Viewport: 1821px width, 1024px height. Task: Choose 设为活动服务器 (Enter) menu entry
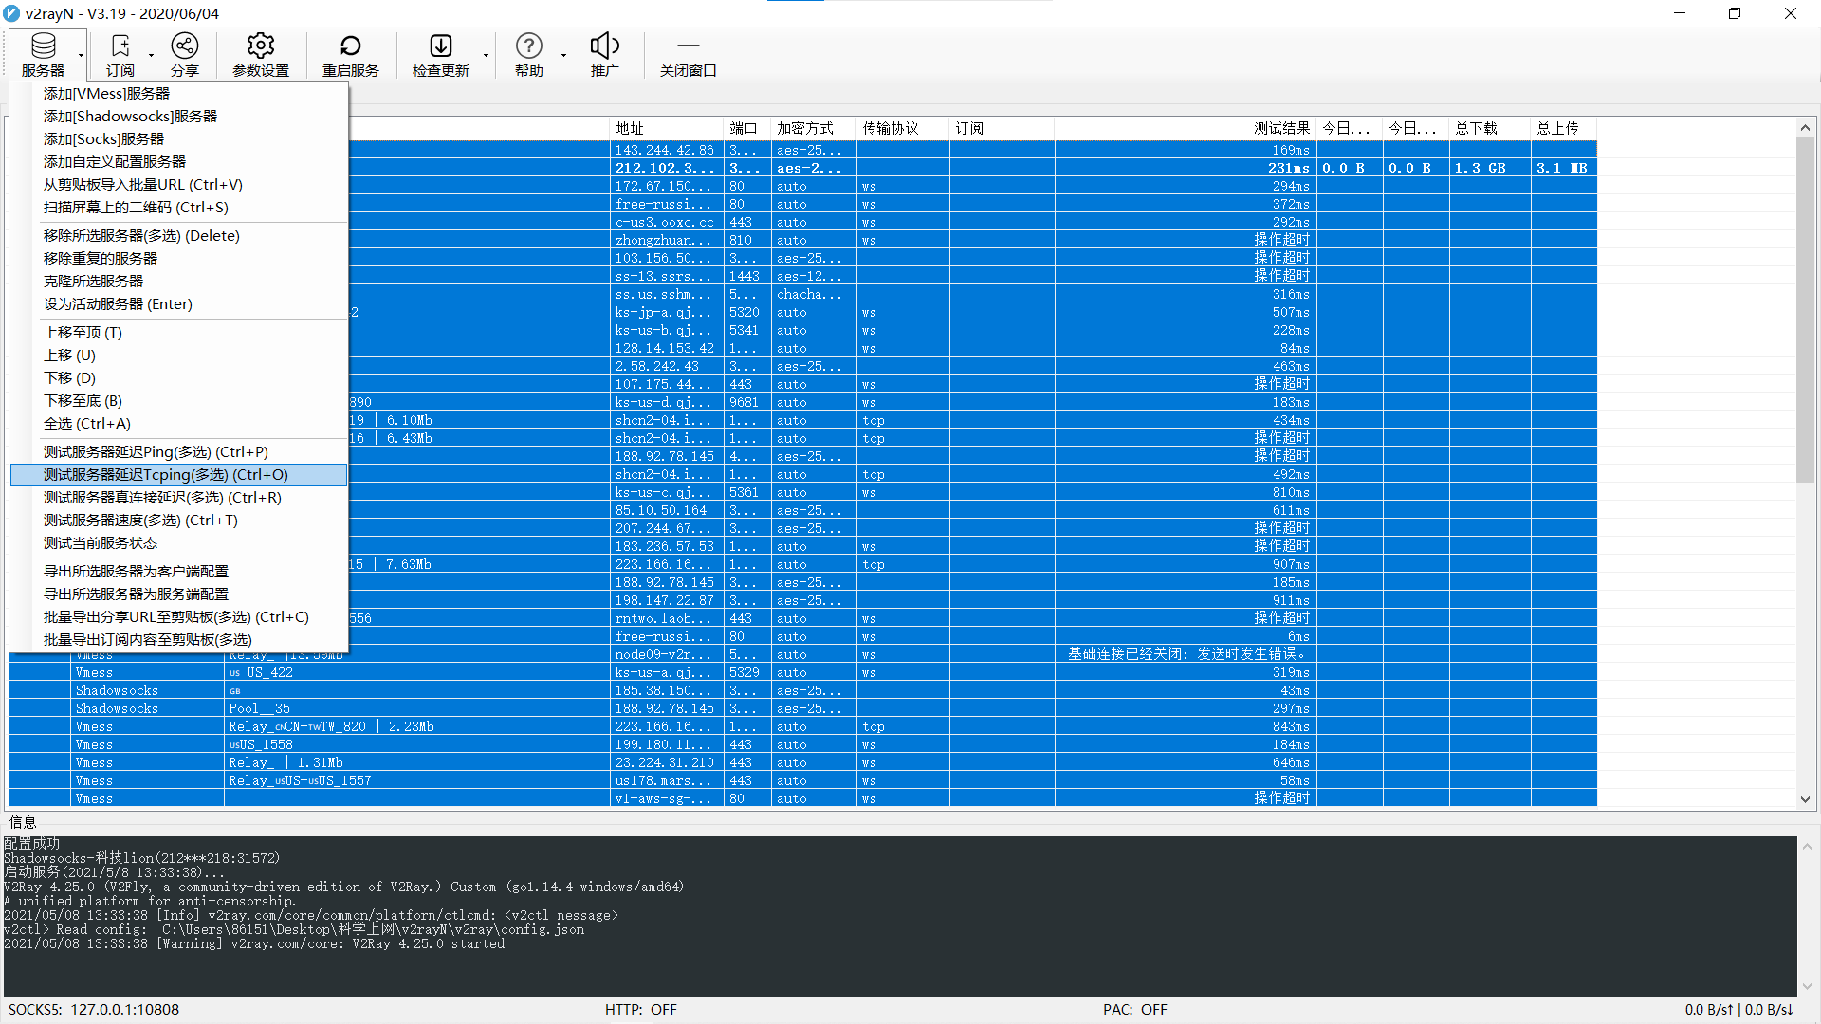178,303
